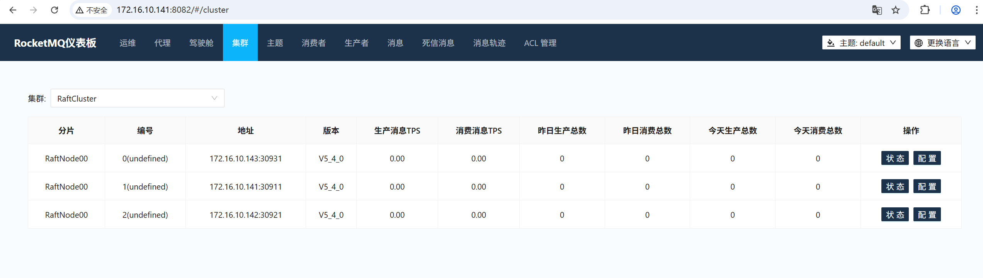Open the 更换语言 language dropdown
The width and height of the screenshot is (983, 278).
point(943,43)
